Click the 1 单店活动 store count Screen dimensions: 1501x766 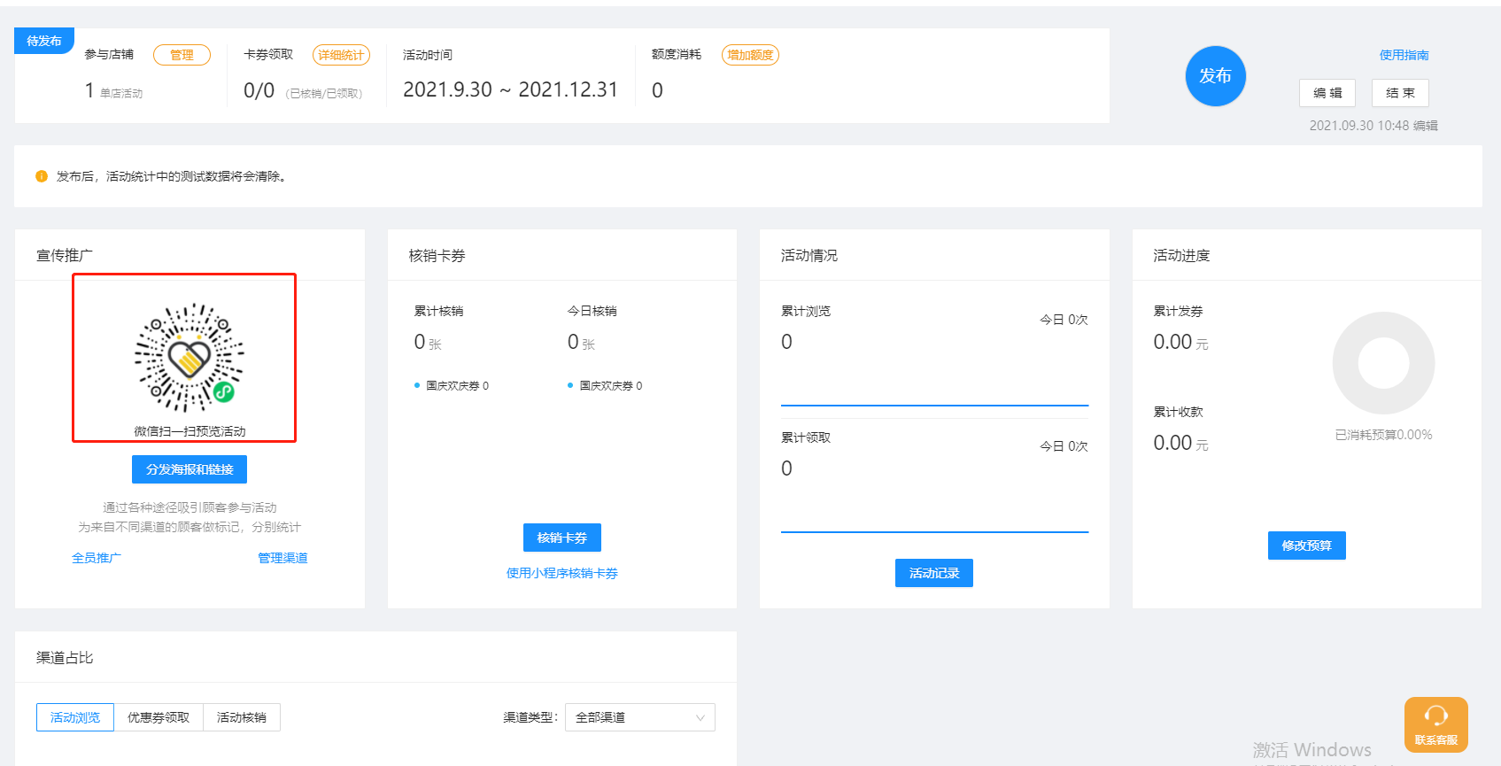pyautogui.click(x=113, y=90)
